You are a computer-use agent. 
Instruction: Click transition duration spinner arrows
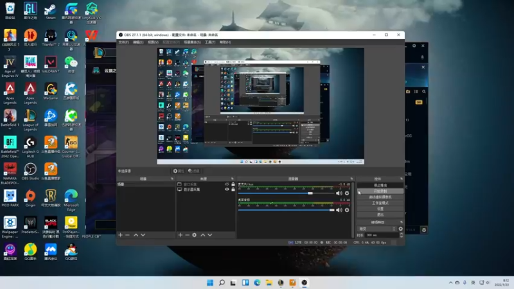click(x=401, y=235)
